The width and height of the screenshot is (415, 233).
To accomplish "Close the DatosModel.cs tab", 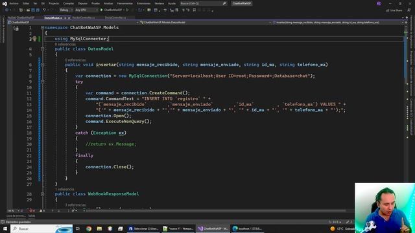I will [x=69, y=17].
